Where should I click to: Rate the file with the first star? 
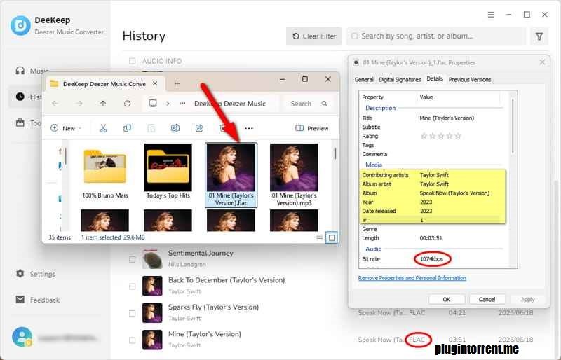[424, 136]
